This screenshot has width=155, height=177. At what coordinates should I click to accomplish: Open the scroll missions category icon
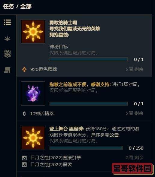[7, 70]
